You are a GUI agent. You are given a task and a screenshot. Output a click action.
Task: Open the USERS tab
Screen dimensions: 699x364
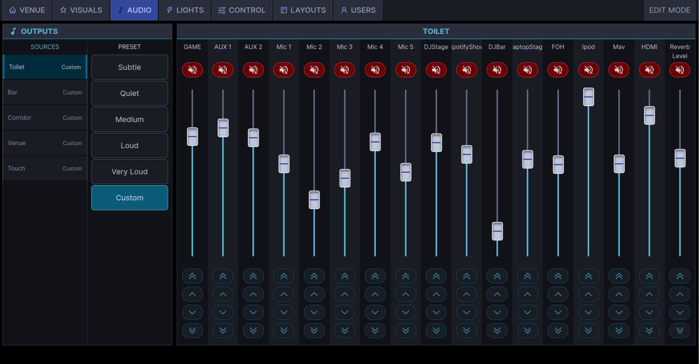click(x=358, y=10)
